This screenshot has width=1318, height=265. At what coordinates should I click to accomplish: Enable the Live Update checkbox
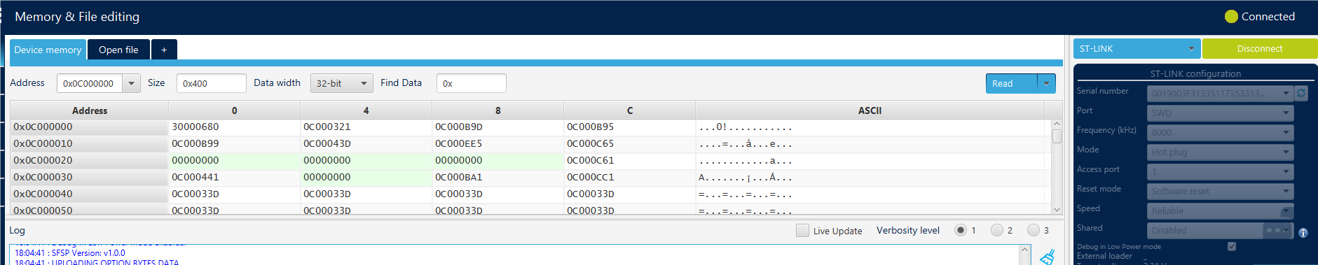(x=802, y=230)
